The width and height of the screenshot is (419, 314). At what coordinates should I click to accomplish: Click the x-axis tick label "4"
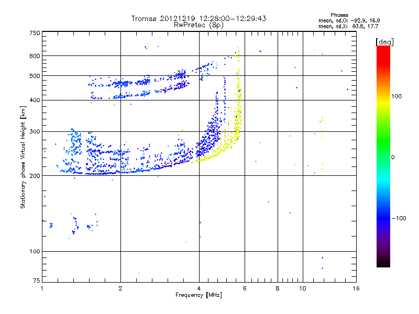pyautogui.click(x=199, y=288)
